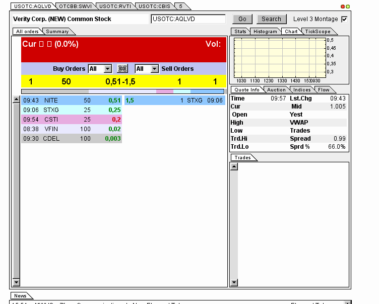Click the pink segment in depth bar

click(164, 91)
